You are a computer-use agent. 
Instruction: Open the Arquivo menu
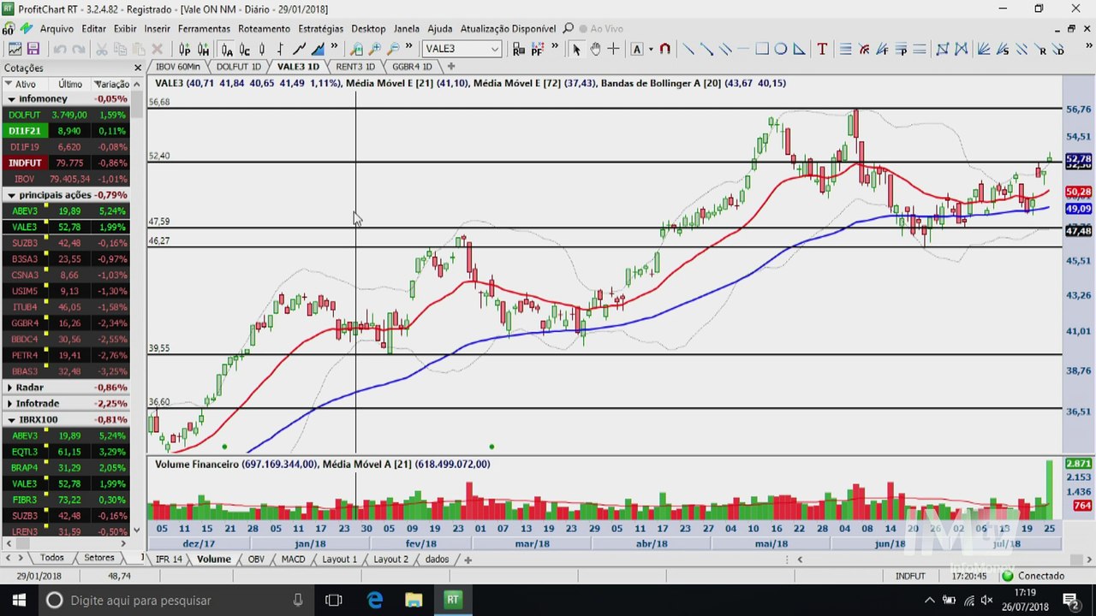coord(57,28)
